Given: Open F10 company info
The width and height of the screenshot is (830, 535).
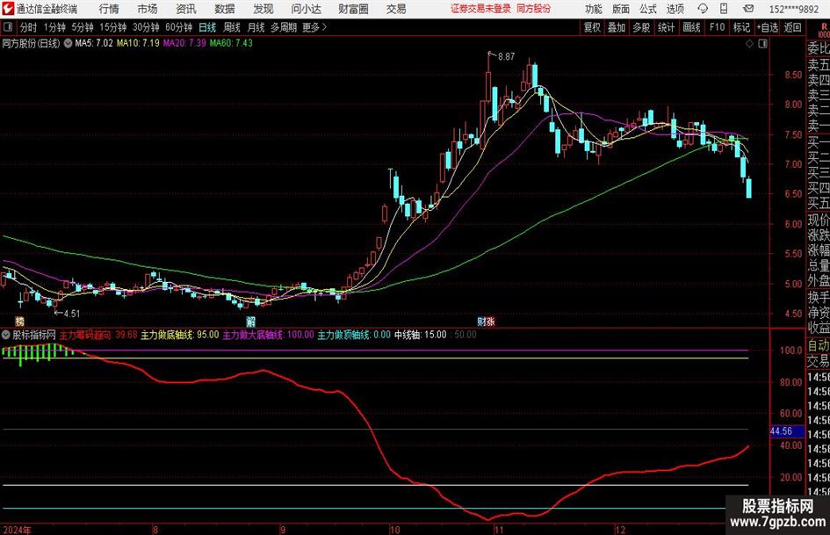Looking at the screenshot, I should pyautogui.click(x=718, y=27).
